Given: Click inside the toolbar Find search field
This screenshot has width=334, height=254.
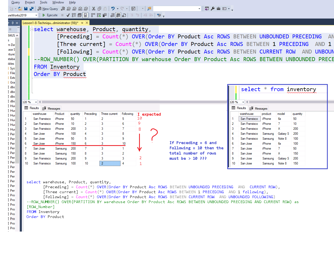Looking at the screenshot, I should coord(175,9).
